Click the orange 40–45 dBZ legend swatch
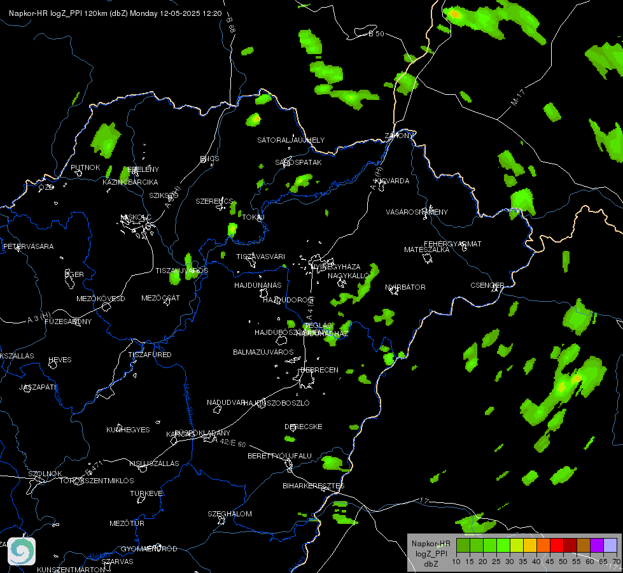623x573 pixels. pyautogui.click(x=543, y=546)
